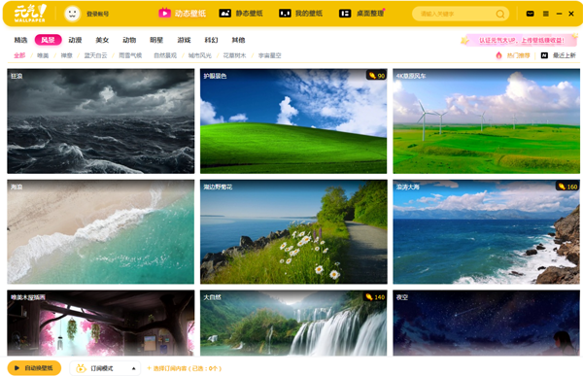The height and width of the screenshot is (376, 583).
Task: Click the 元气 Wallpaper logo
Action: point(30,13)
